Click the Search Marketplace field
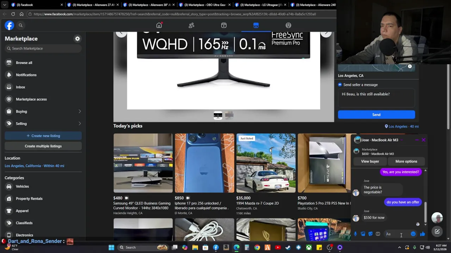This screenshot has width=451, height=253. (43, 48)
